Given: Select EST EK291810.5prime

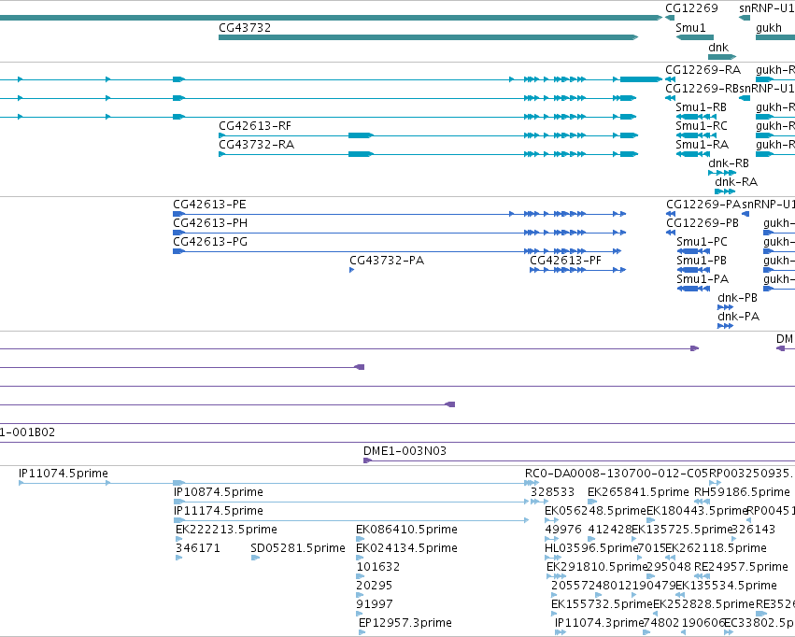Looking at the screenshot, I should tap(556, 576).
